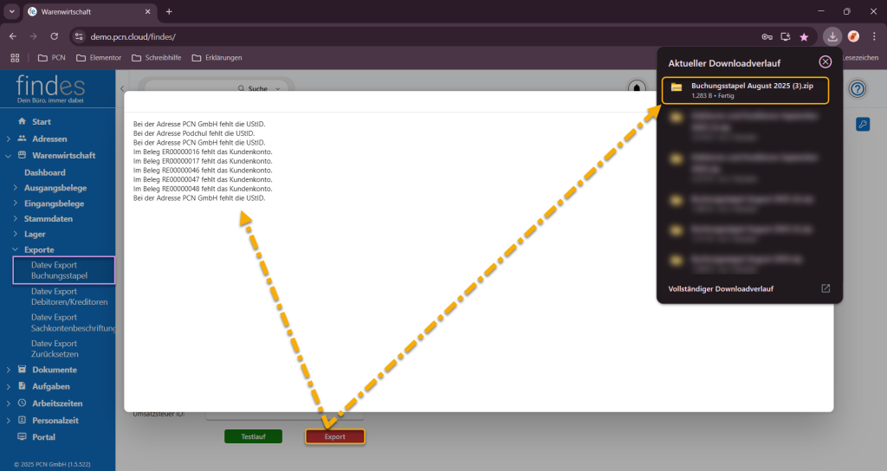Click the green Testlauf button
The height and width of the screenshot is (471, 887).
(x=253, y=436)
